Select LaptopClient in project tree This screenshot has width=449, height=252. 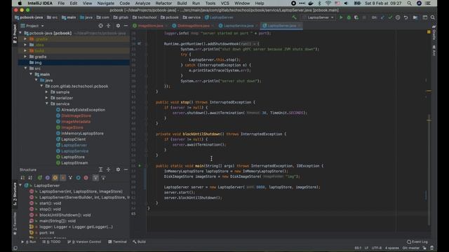(x=73, y=139)
